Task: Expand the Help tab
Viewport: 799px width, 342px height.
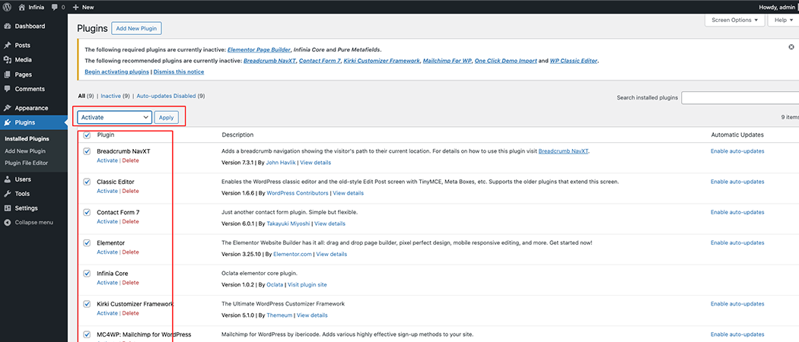Action: pos(783,20)
